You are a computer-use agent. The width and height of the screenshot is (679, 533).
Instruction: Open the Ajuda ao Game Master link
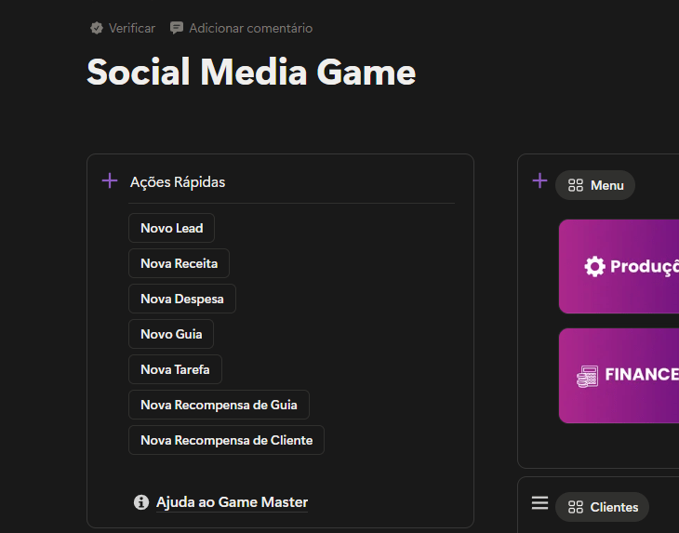(x=232, y=502)
